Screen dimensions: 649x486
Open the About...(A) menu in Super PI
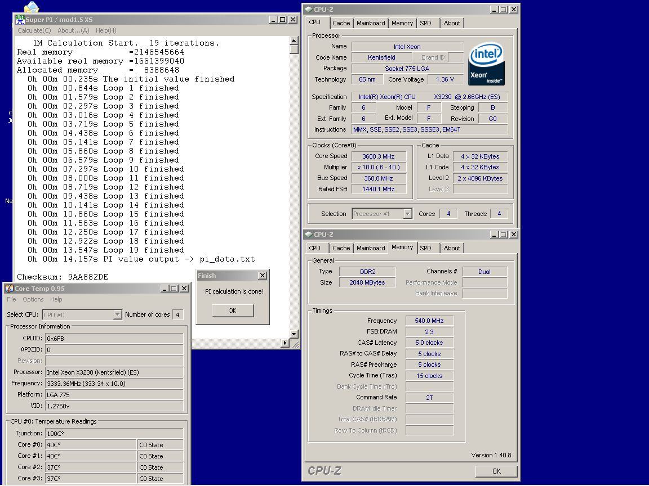pyautogui.click(x=73, y=30)
